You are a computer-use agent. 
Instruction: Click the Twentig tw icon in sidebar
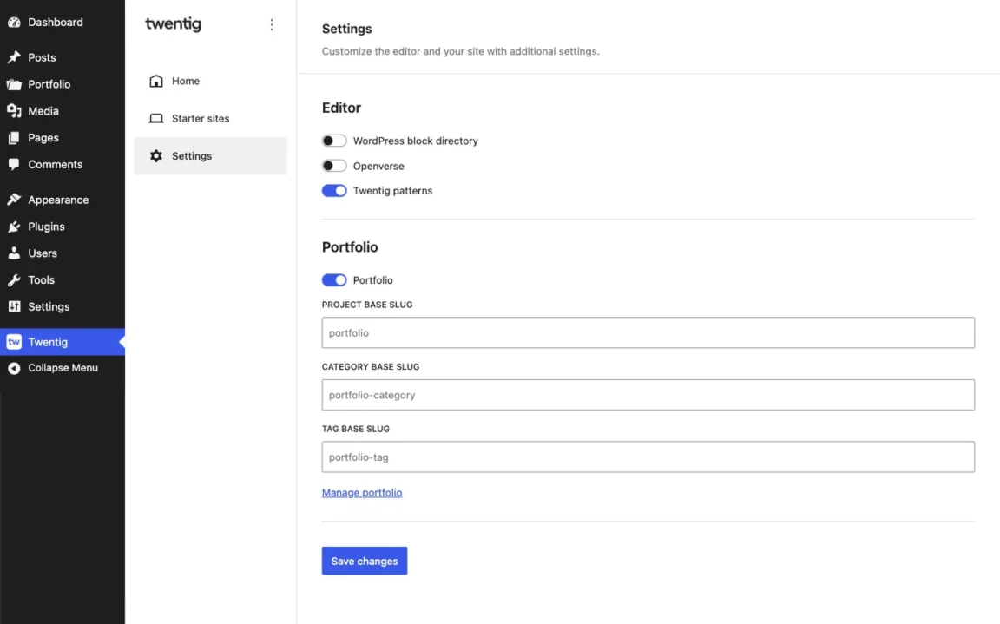pyautogui.click(x=14, y=341)
